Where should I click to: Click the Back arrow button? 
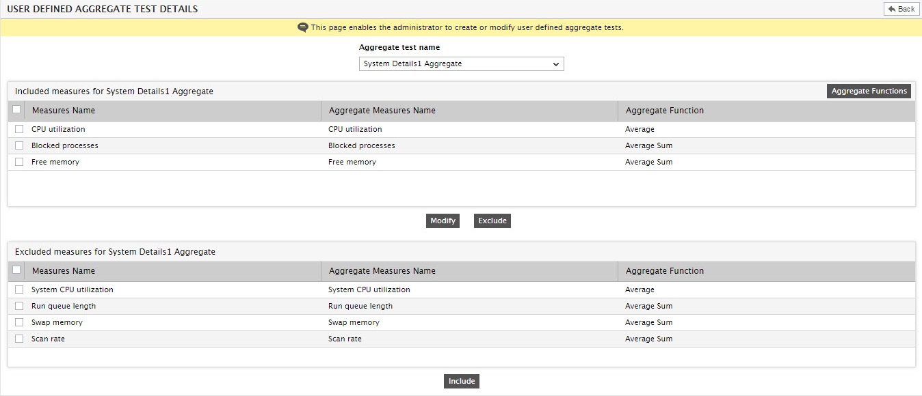click(901, 9)
